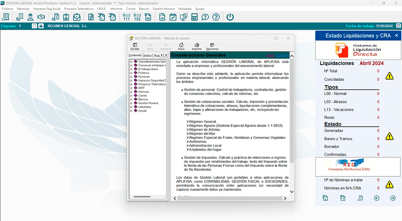Expand El trabajo diario tree node

(x=131, y=69)
